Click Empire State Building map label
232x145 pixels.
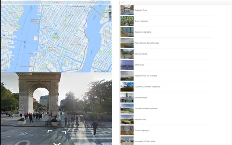(78, 6)
